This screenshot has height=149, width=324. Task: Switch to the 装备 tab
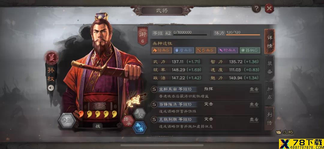pos(269,67)
